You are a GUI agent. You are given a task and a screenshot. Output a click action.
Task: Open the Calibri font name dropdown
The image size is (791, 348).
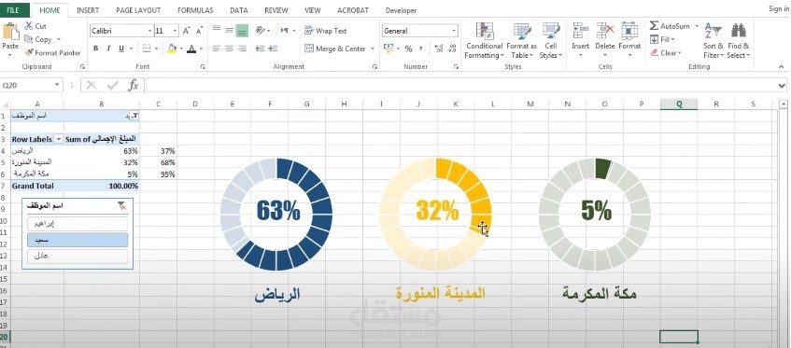(149, 31)
